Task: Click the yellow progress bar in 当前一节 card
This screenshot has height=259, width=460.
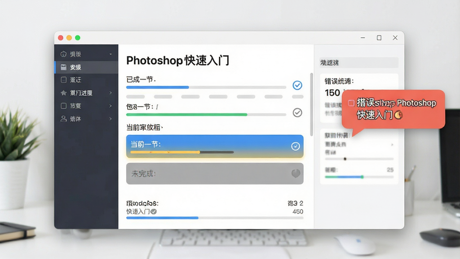Action: tap(182, 152)
